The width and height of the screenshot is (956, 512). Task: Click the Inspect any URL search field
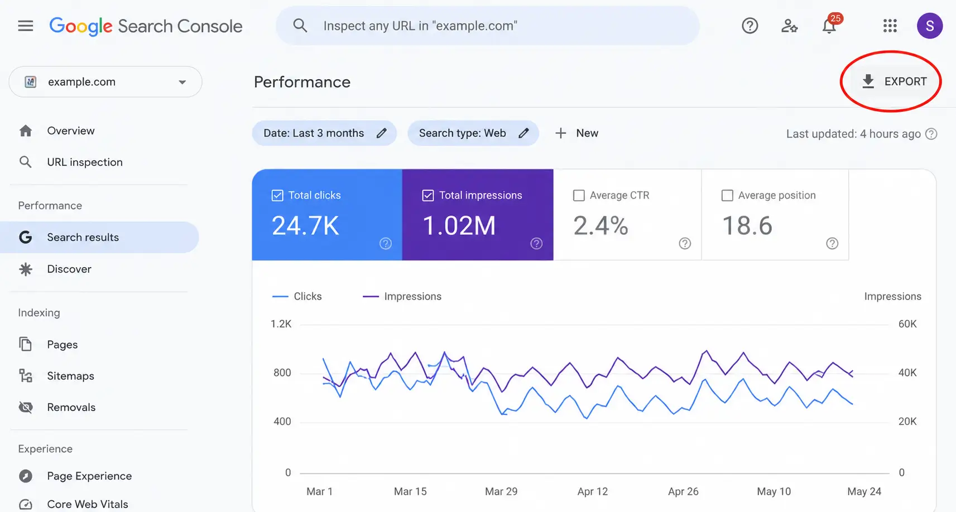click(487, 26)
